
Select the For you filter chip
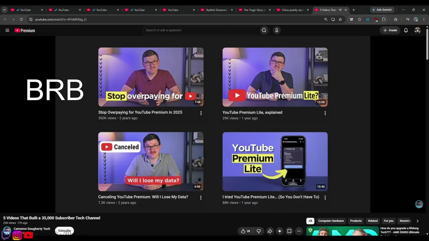tap(389, 221)
